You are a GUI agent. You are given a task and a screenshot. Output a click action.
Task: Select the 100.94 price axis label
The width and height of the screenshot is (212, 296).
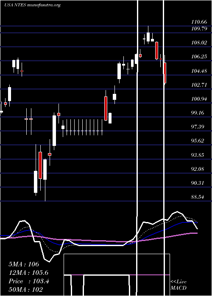(x=199, y=99)
